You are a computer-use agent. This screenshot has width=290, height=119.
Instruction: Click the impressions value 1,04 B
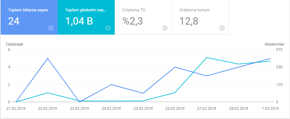click(x=79, y=21)
